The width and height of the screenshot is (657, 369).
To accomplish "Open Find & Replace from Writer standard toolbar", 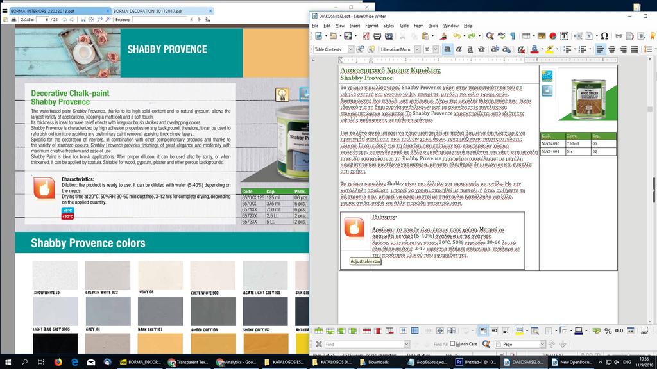I will [490, 37].
